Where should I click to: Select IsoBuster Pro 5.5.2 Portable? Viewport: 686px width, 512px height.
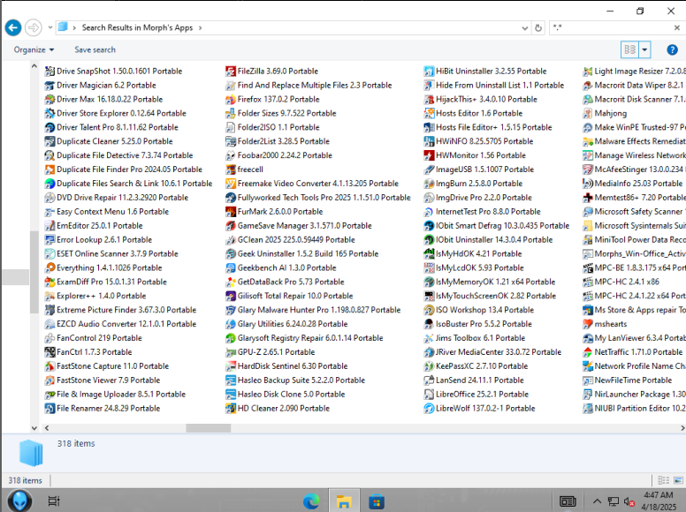(x=478, y=324)
